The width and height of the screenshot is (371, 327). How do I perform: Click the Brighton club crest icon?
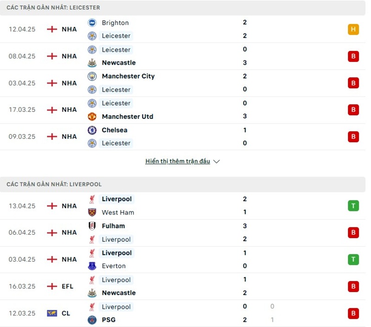[92, 23]
